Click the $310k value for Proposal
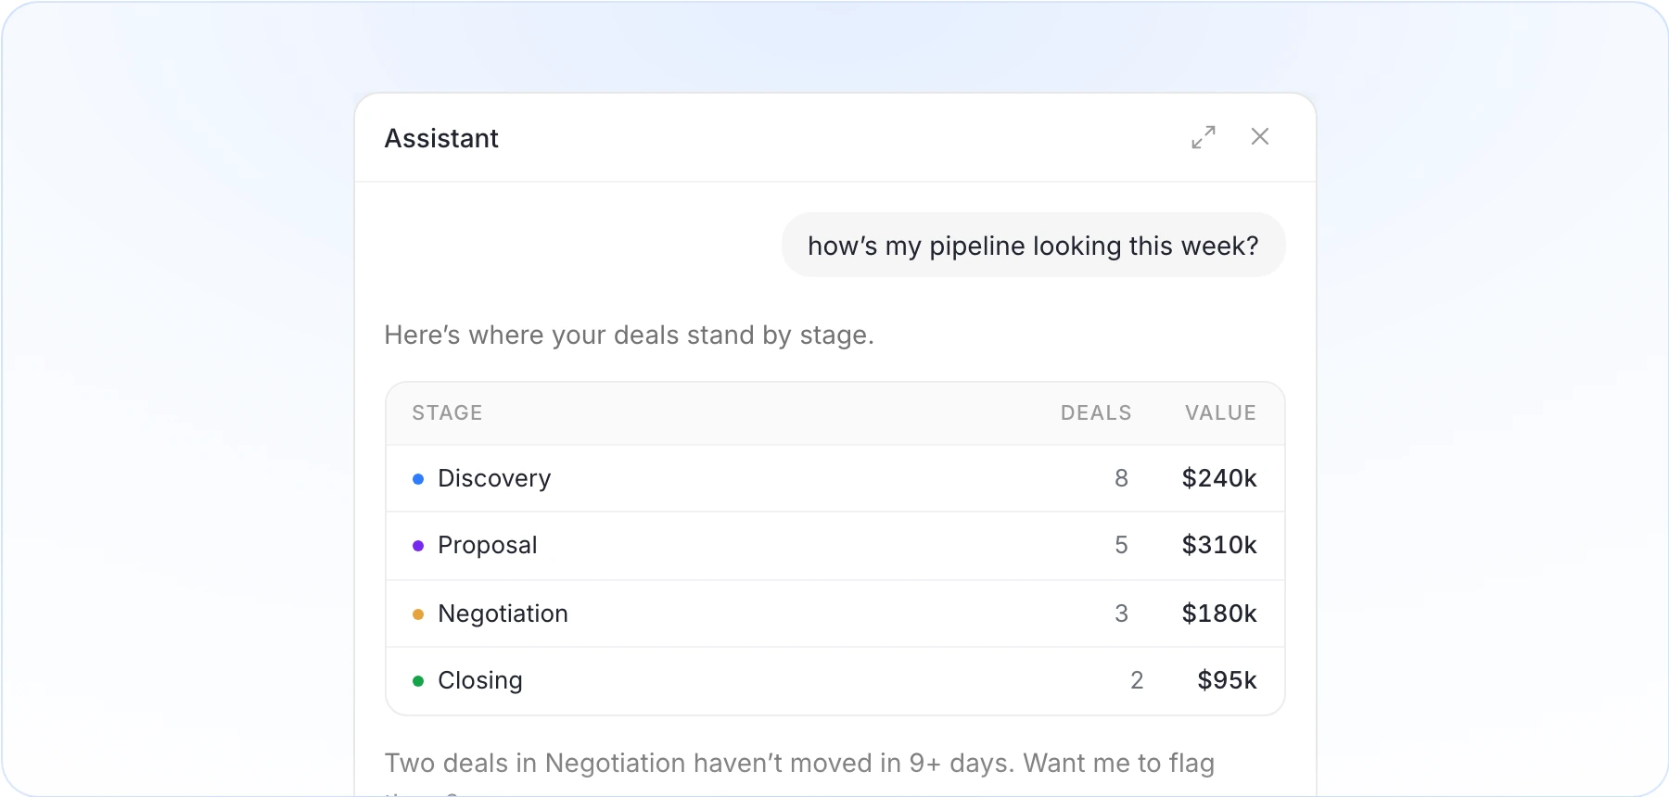The height and width of the screenshot is (797, 1669). tap(1219, 545)
